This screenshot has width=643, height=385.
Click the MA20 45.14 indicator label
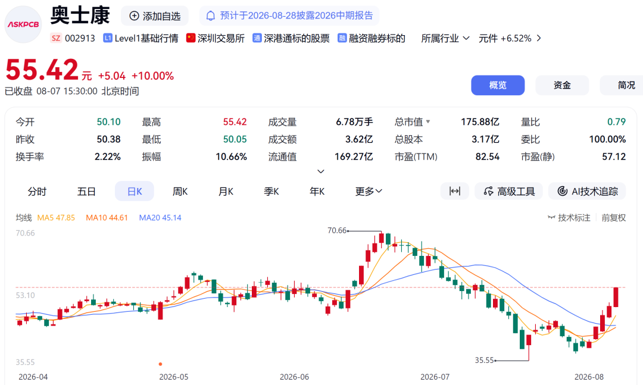pos(160,218)
